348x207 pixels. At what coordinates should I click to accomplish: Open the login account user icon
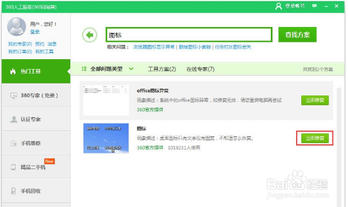click(x=278, y=6)
